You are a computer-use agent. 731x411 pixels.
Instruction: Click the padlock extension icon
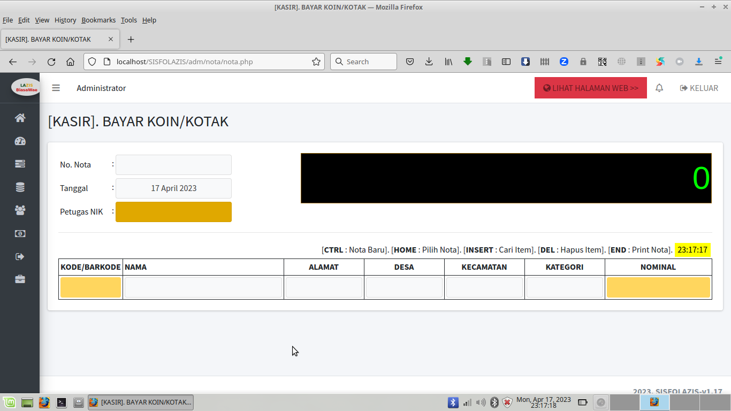pos(583,62)
